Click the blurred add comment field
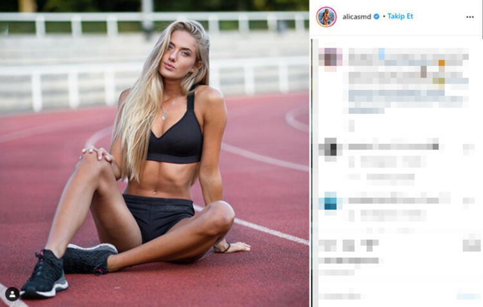The height and width of the screenshot is (307, 483). 385,296
